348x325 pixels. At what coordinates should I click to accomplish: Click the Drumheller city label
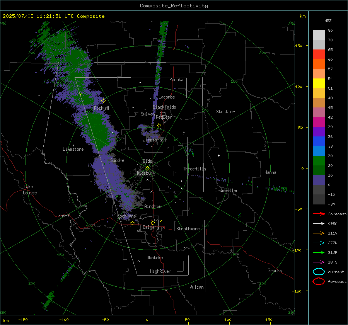(x=227, y=191)
